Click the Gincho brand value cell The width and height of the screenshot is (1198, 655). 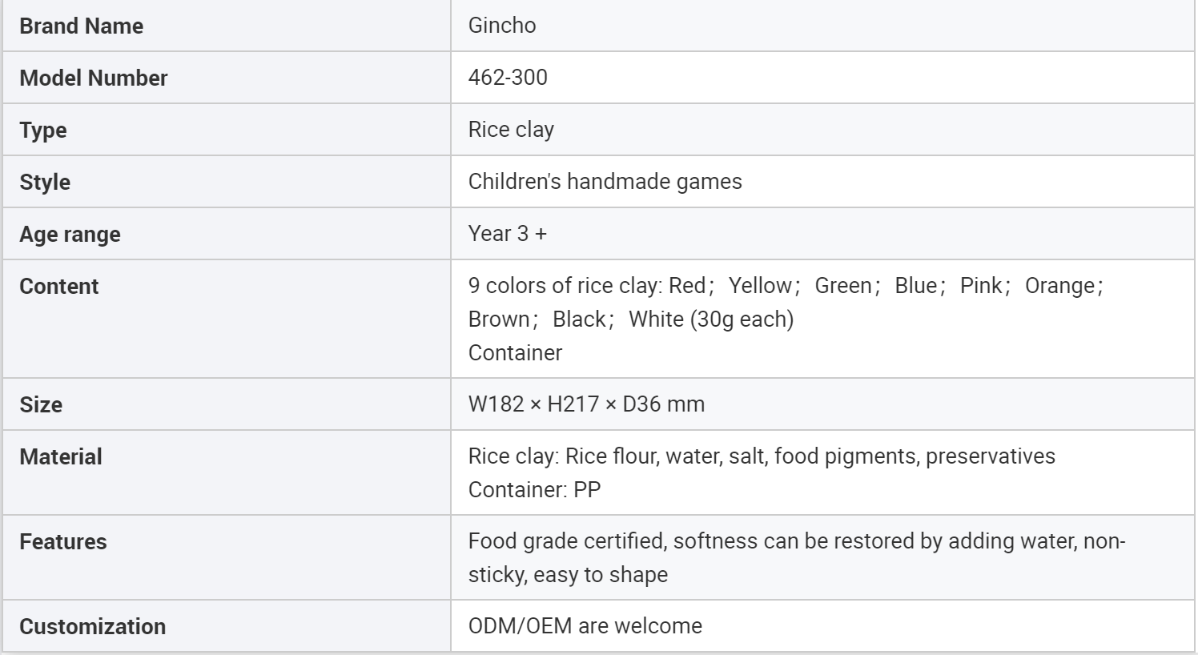[x=502, y=26]
